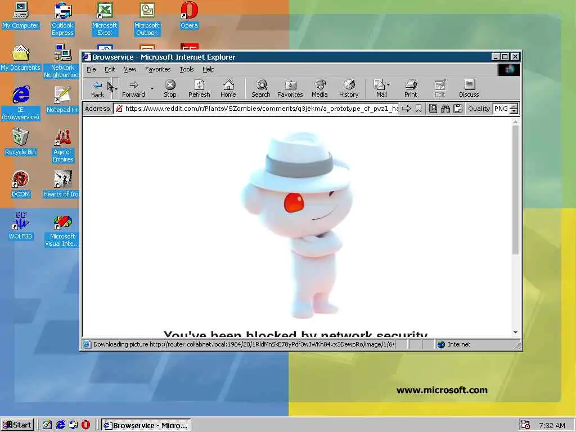This screenshot has width=576, height=432.
Task: Select the Hearts of Iron desktop shortcut
Action: 61,184
